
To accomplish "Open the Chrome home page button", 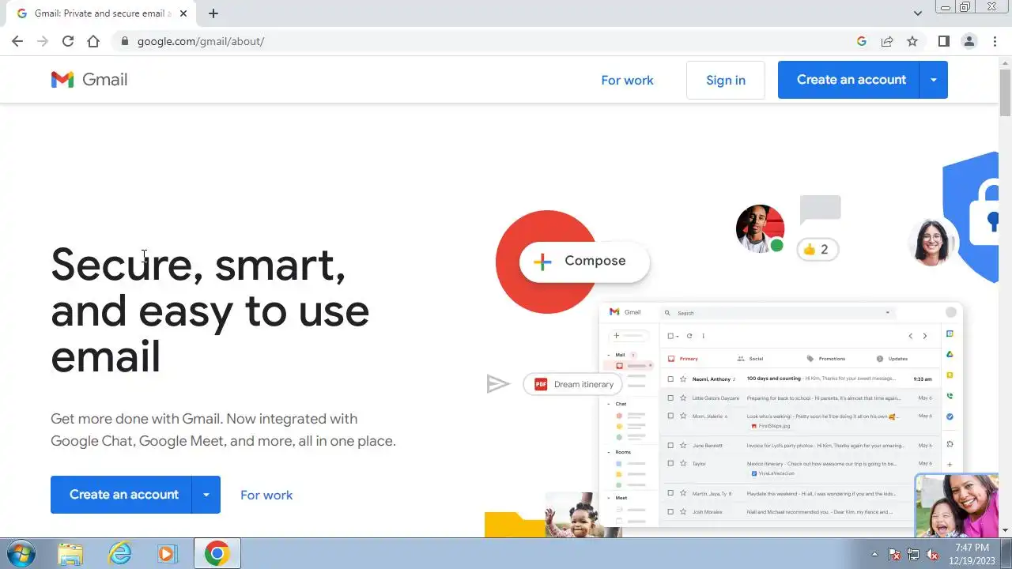I will 93,41.
